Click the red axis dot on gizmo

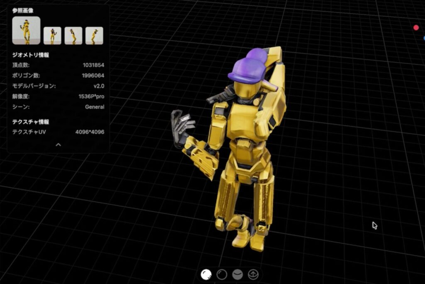point(416,28)
